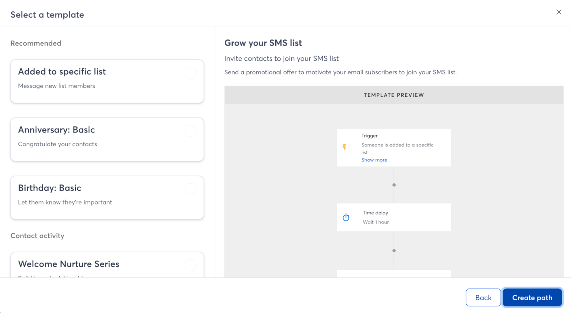Choose the Anniversary: Basic template title
This screenshot has height=313, width=571.
click(56, 130)
